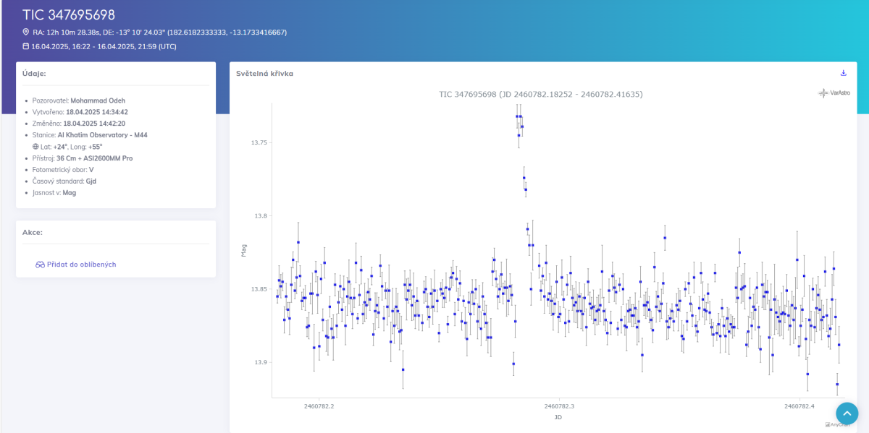Click the TIC 347695698 page heading
Viewport: 869px width, 433px height.
[x=69, y=15]
